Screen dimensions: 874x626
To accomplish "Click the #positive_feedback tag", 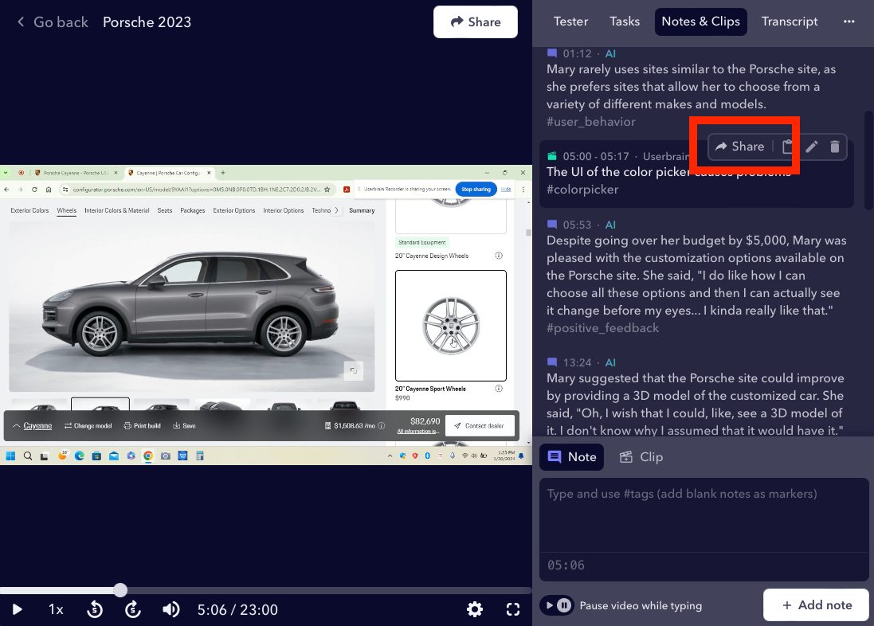I will [x=602, y=328].
